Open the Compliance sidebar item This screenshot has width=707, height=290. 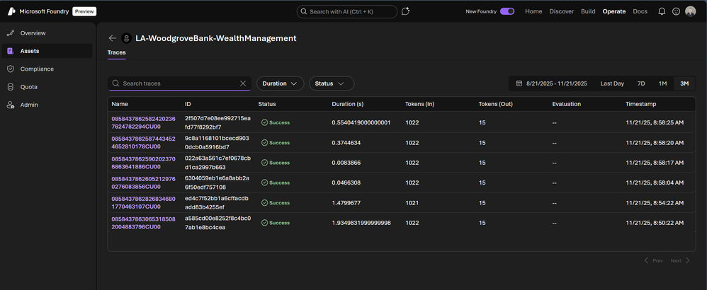[x=37, y=69]
